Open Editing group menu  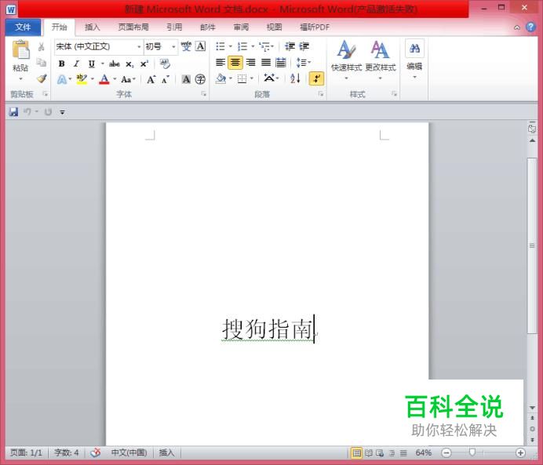pos(414,60)
